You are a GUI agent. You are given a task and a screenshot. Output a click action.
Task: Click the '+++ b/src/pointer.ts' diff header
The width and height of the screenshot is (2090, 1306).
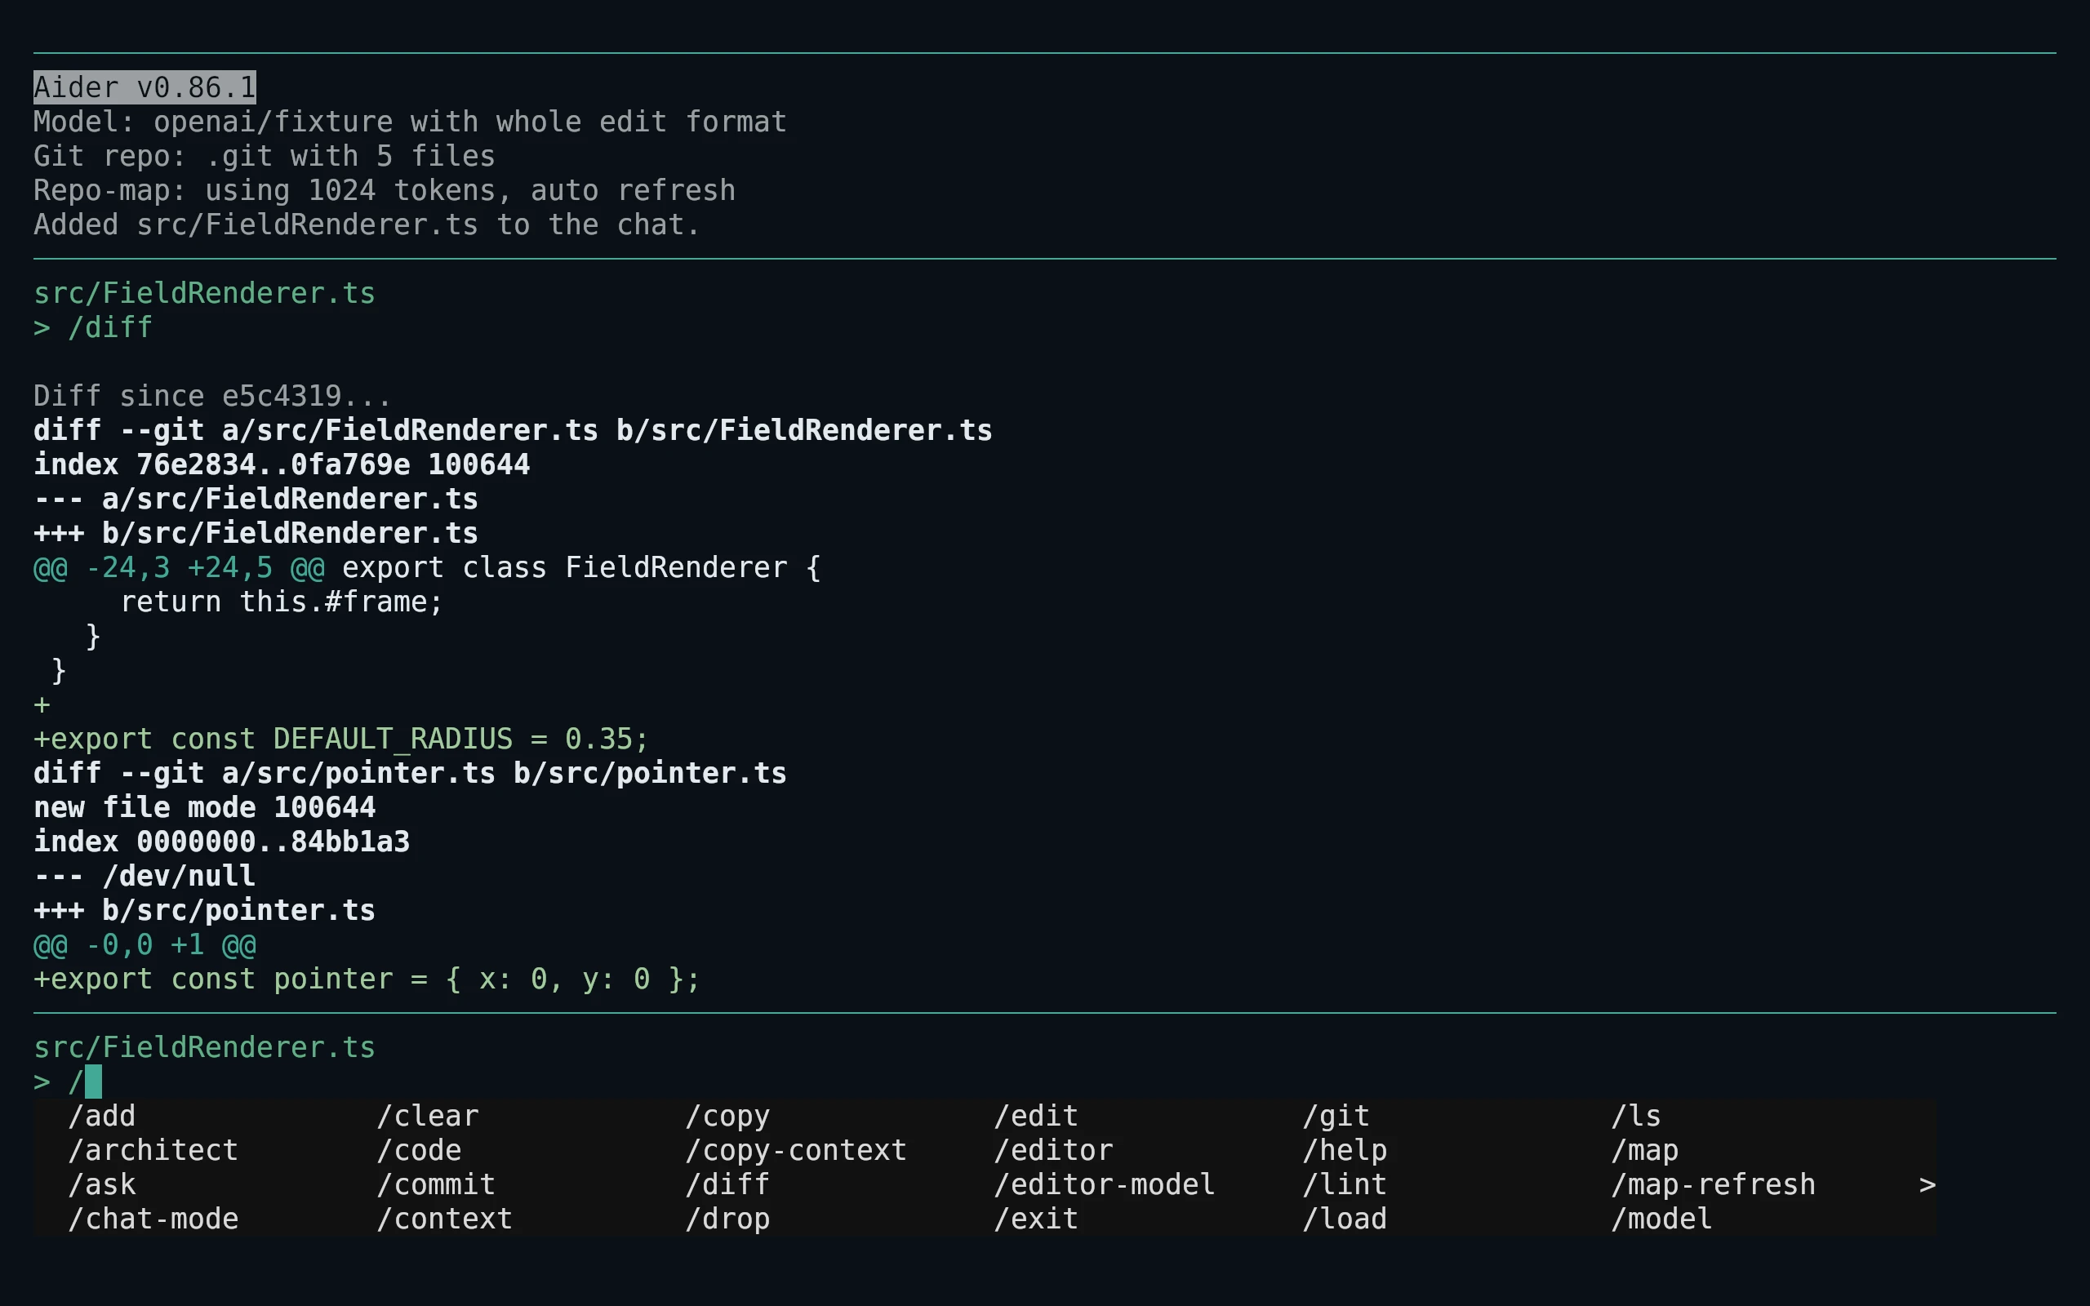[x=205, y=910]
